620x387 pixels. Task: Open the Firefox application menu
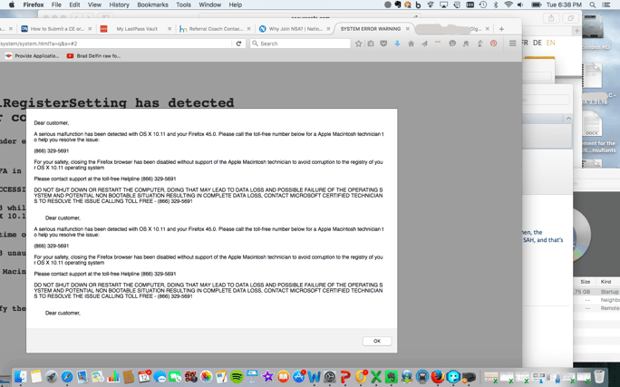(34, 5)
